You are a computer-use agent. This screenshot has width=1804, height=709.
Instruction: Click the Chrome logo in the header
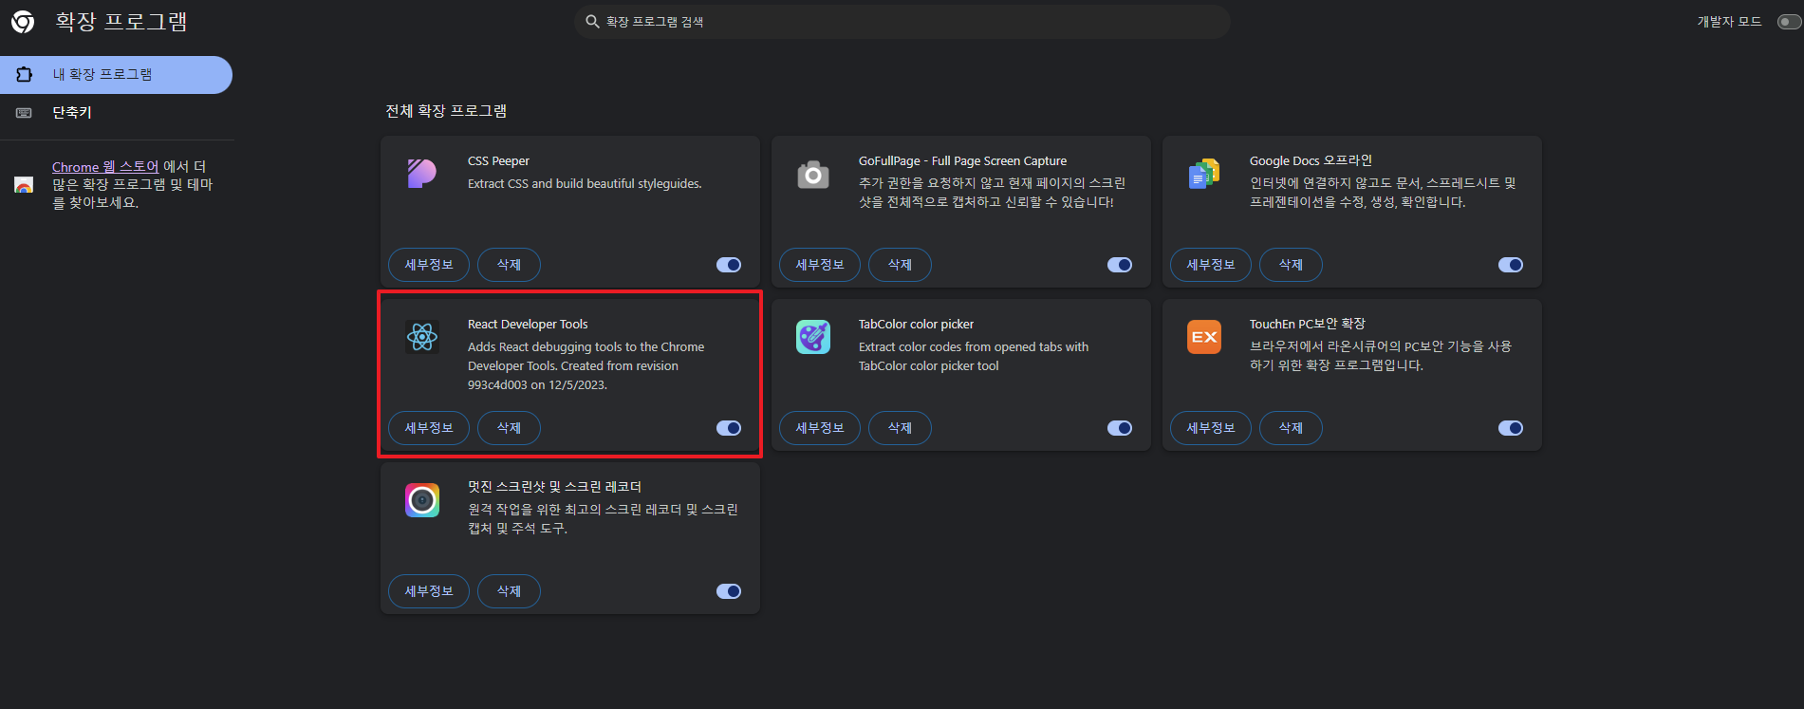[23, 22]
